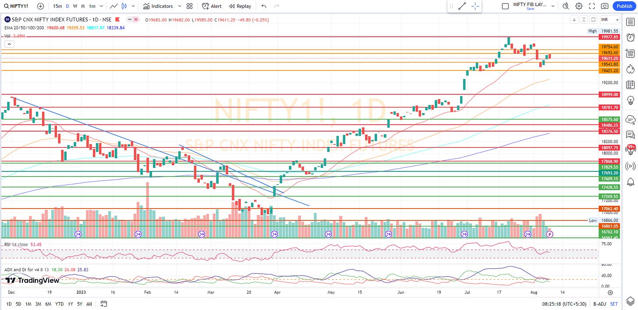
Task: Add a symbol to compare using plus icon
Action: coord(40,6)
